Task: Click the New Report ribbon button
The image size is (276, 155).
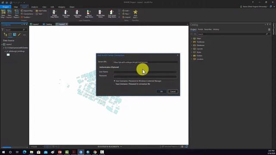Action: [x=16, y=14]
